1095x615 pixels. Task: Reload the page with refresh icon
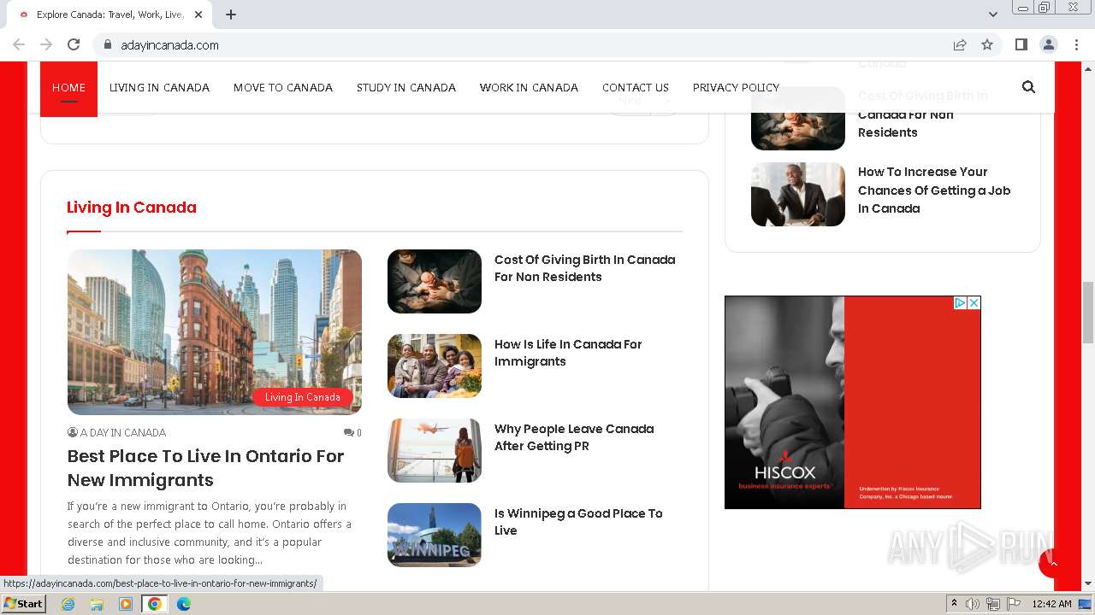[x=74, y=44]
